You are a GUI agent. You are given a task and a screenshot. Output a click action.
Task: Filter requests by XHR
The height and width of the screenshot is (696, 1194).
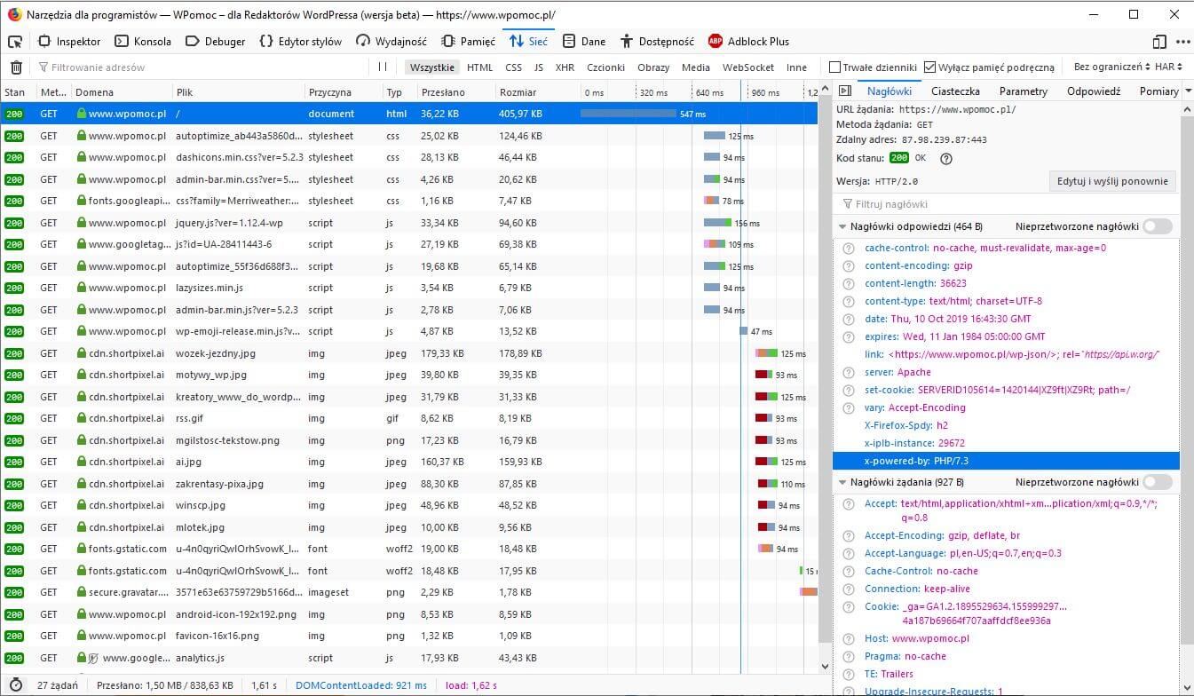point(565,67)
